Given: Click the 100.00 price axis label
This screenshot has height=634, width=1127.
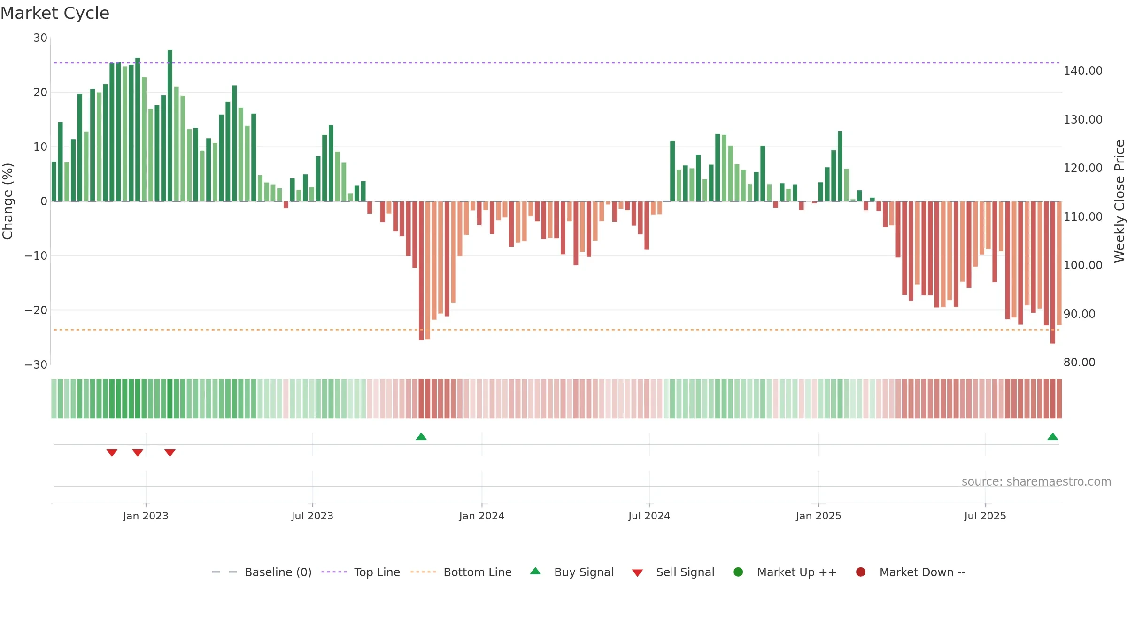Looking at the screenshot, I should tap(1083, 265).
